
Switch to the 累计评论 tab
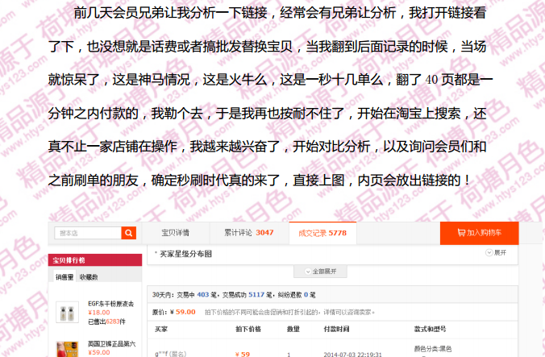(x=248, y=233)
